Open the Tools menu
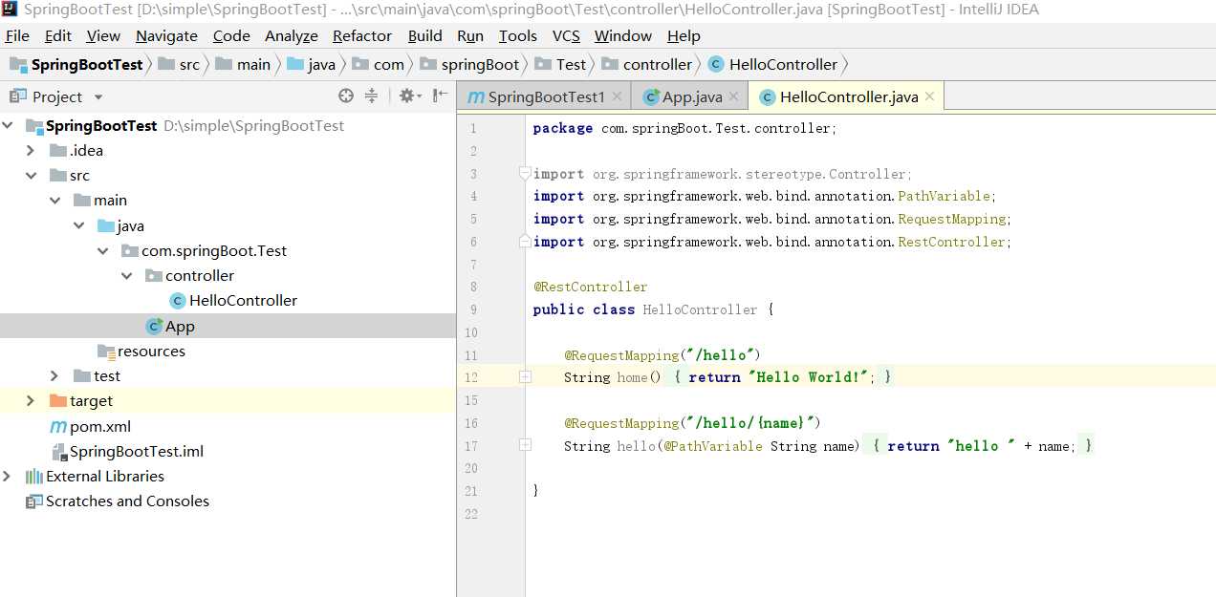 [518, 36]
